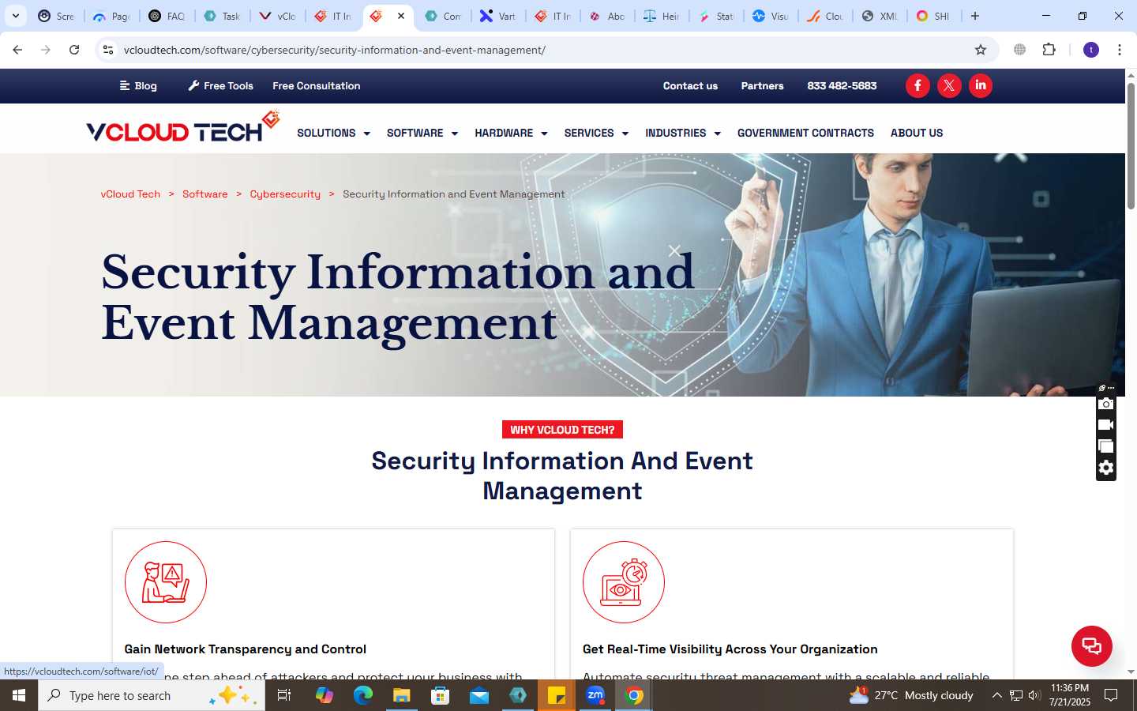
Task: Click the Windows taskbar search box
Action: point(152,695)
